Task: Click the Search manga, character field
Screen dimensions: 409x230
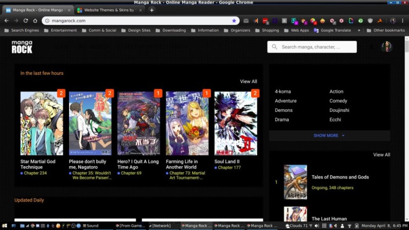Action: 312,47
